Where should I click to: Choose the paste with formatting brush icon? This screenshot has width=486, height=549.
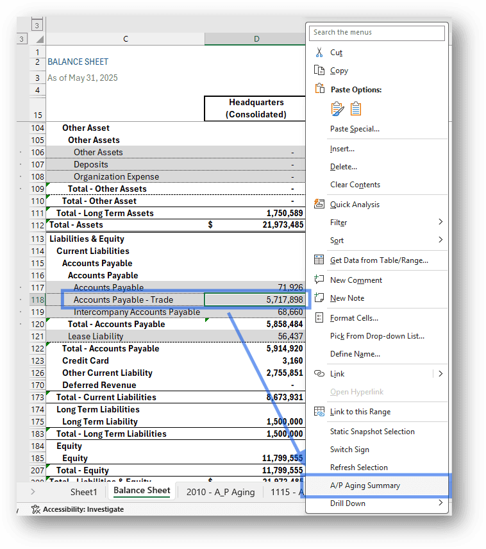point(337,109)
